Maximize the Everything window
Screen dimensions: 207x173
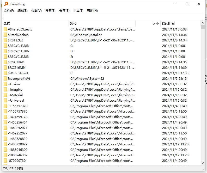(187, 4)
